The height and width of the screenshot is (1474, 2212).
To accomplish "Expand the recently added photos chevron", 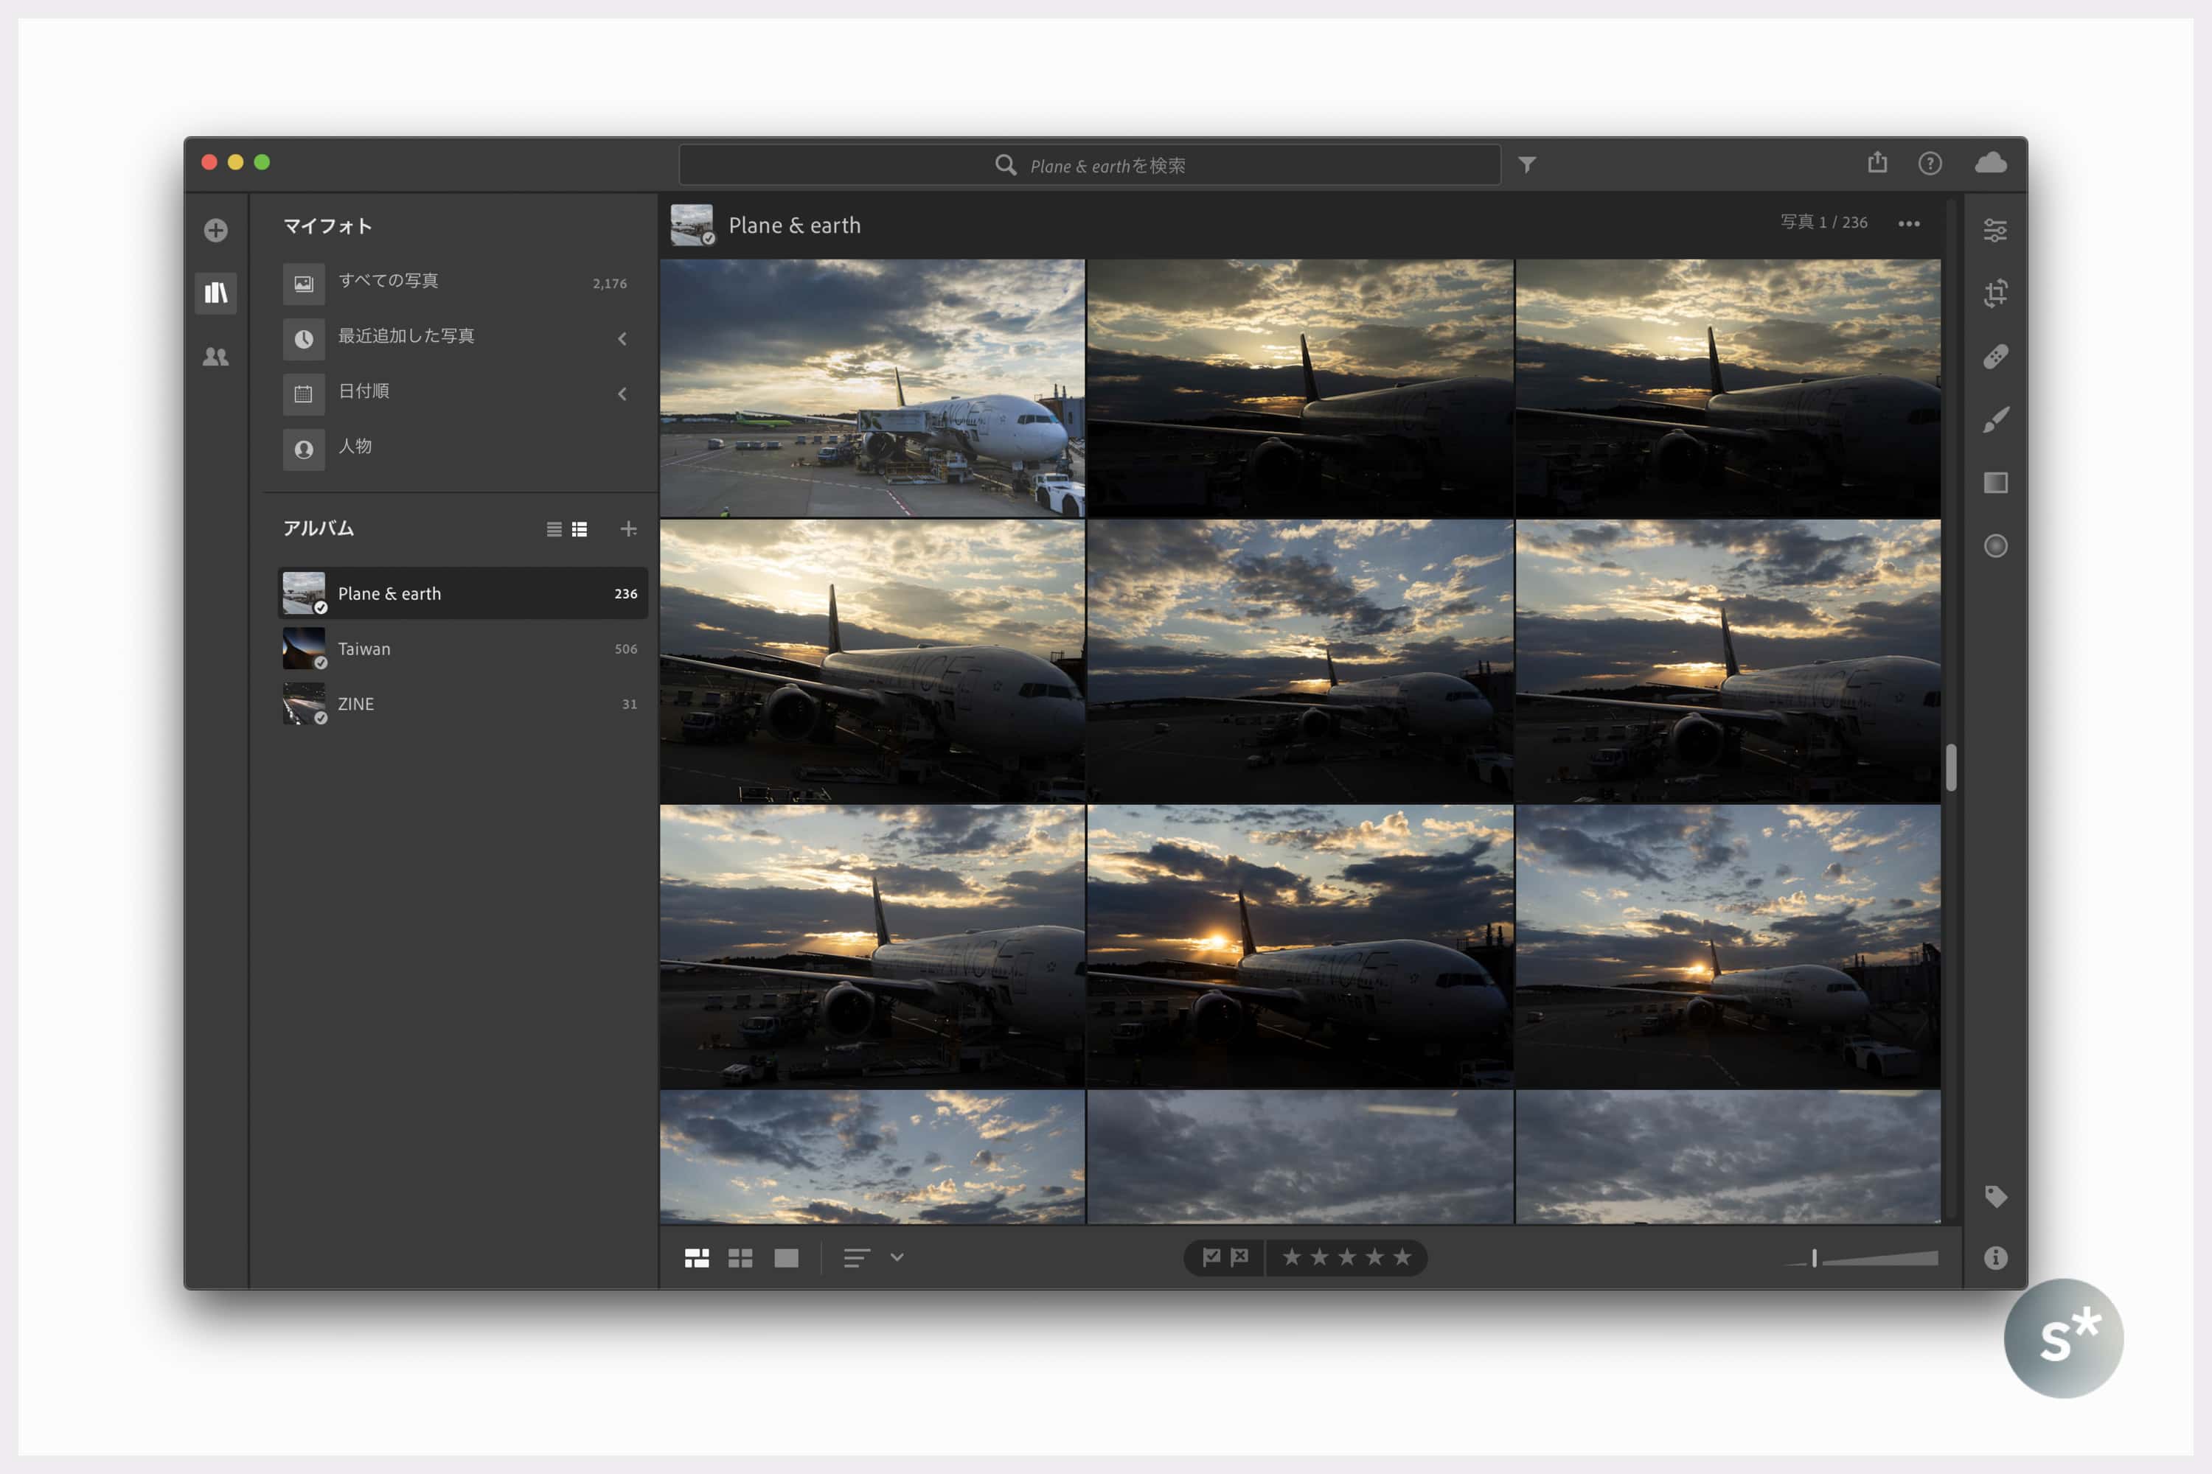I will click(622, 338).
